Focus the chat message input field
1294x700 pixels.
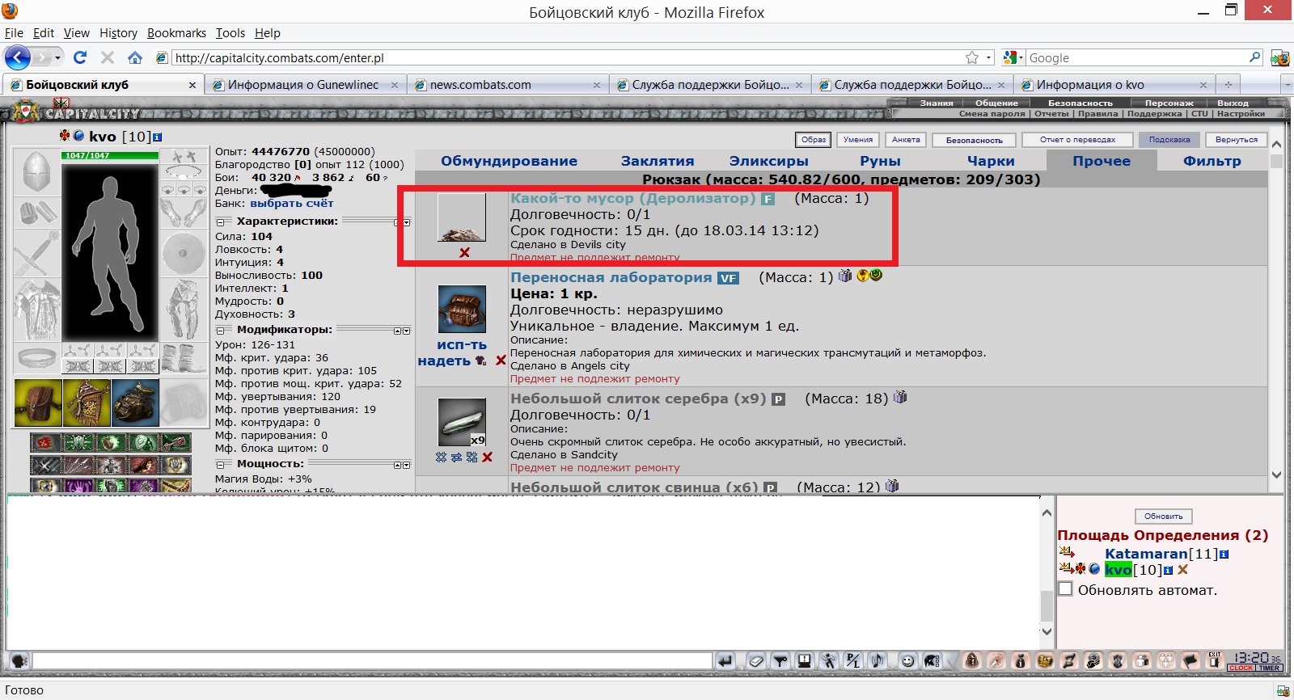coord(371,661)
